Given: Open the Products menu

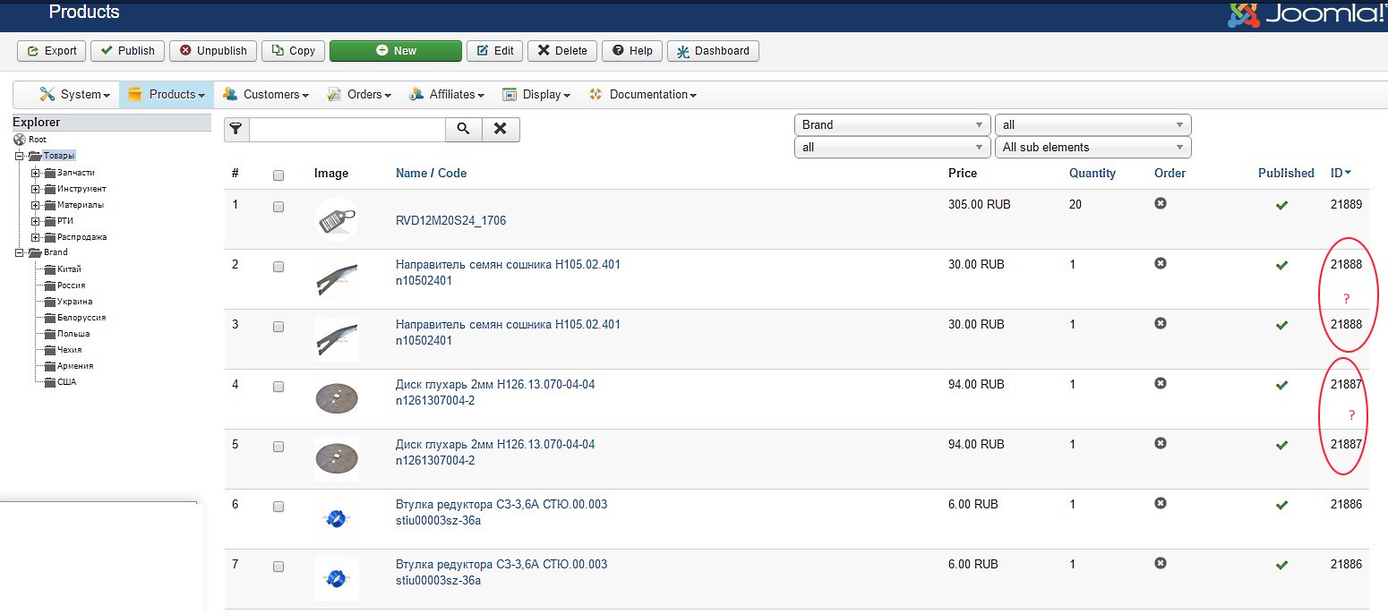Looking at the screenshot, I should (166, 94).
